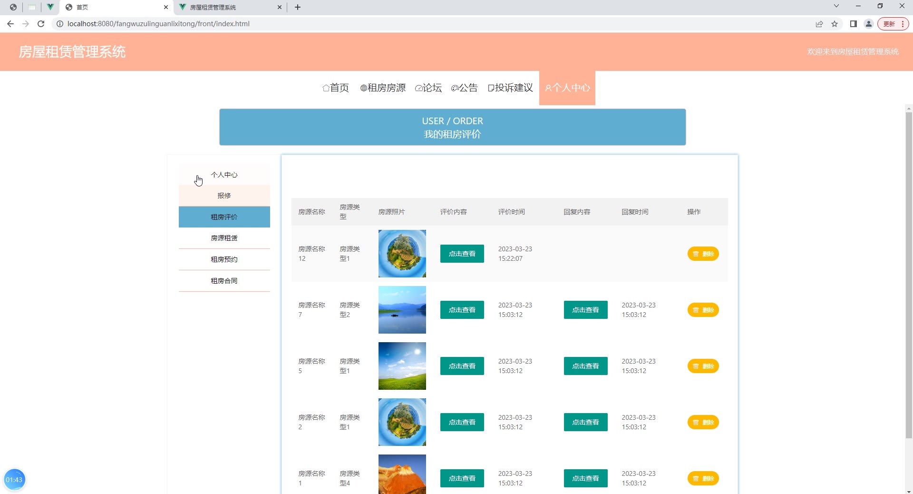Open 房源租赁 in the left sidebar

(x=224, y=238)
